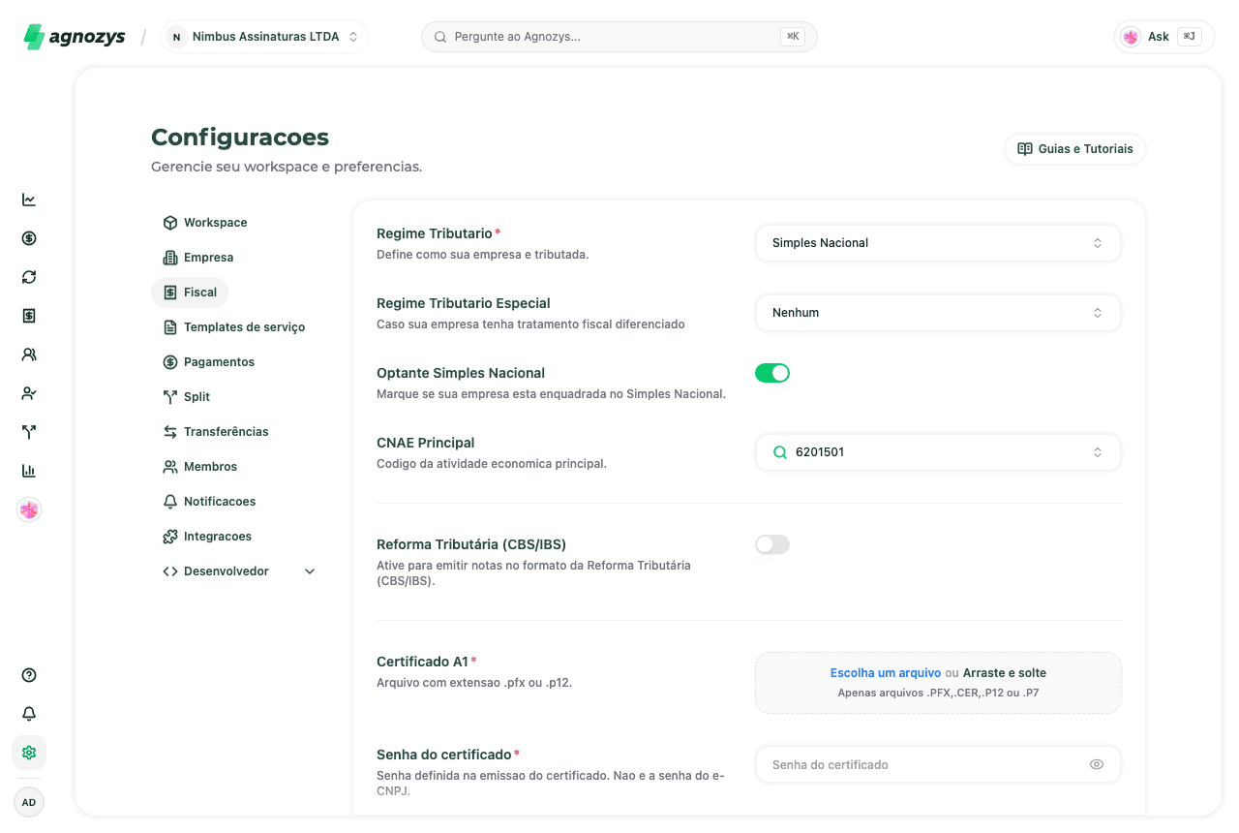1239x833 pixels.
Task: Click the book icon on Guias e Tutoriais
Action: pyautogui.click(x=1025, y=149)
